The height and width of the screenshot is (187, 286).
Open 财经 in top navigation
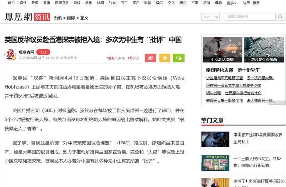77,3
